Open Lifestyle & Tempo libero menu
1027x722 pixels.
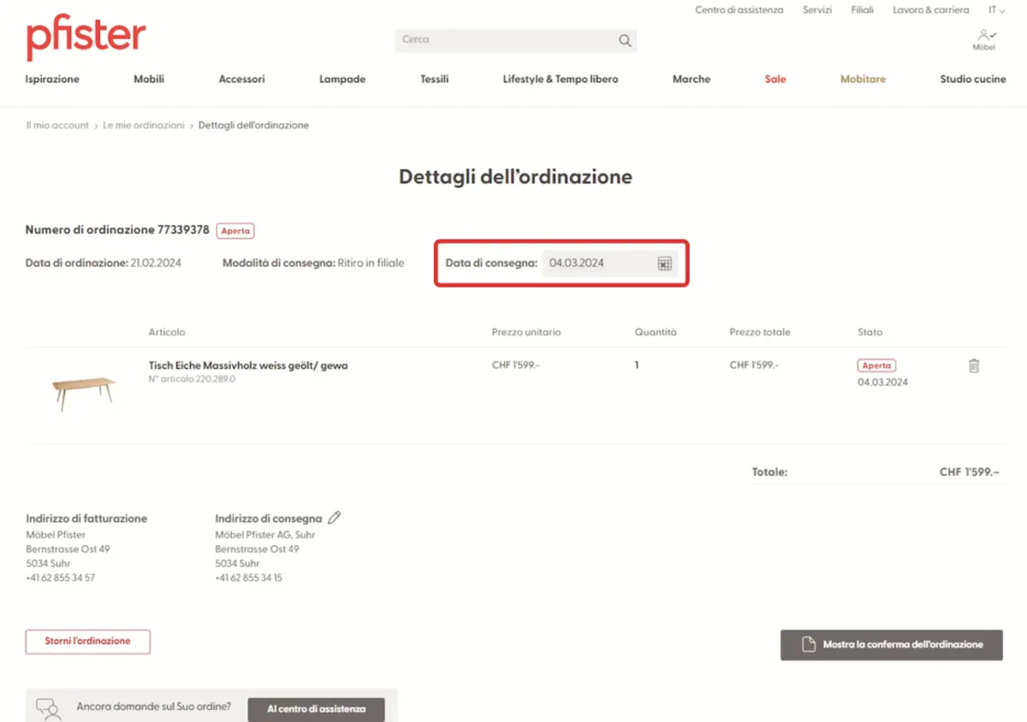(x=560, y=79)
